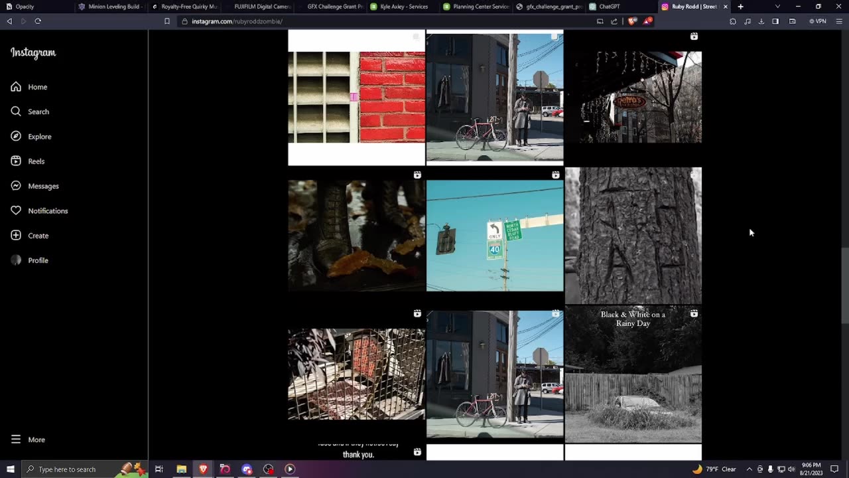The image size is (849, 478).
Task: Open the Messages icon
Action: [x=16, y=186]
